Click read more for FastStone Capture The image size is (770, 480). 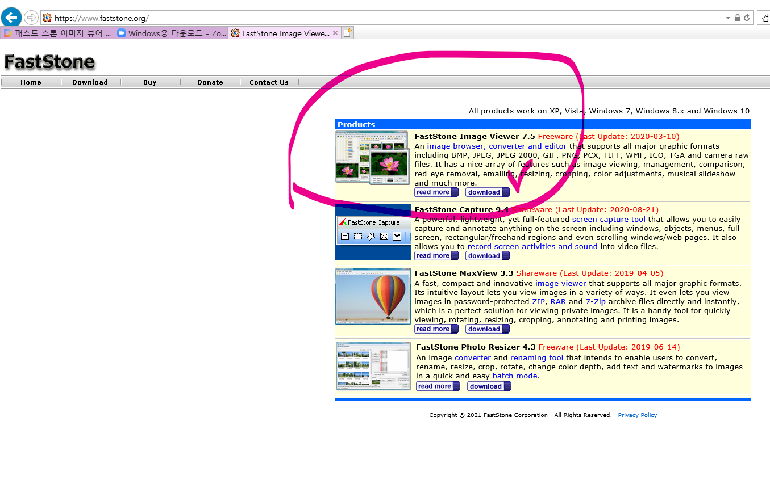click(x=436, y=256)
